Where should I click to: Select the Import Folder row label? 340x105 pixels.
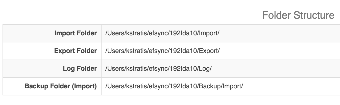point(76,33)
